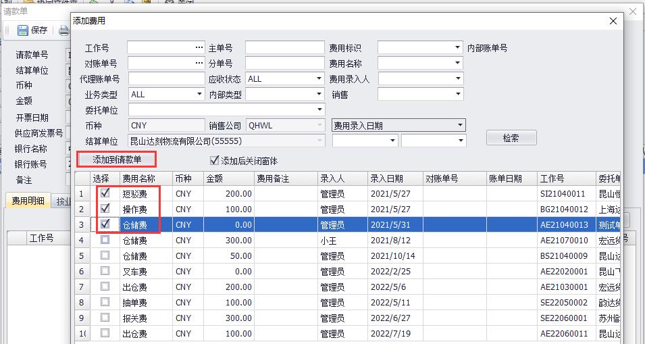
Task: Click the printer icon beside 保存
Action: click(x=63, y=30)
